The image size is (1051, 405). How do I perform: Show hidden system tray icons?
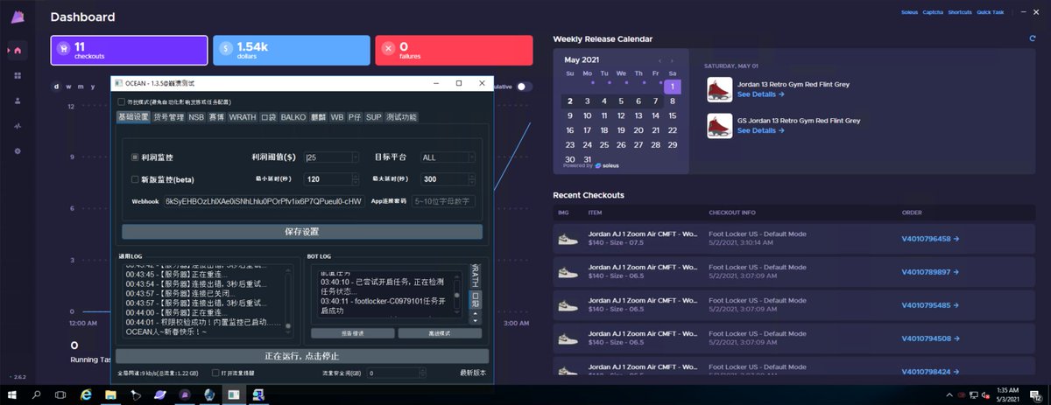949,395
